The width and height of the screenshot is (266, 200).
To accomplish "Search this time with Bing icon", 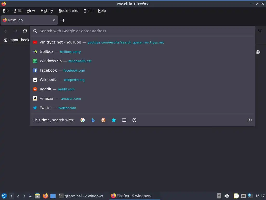I will [93, 120].
